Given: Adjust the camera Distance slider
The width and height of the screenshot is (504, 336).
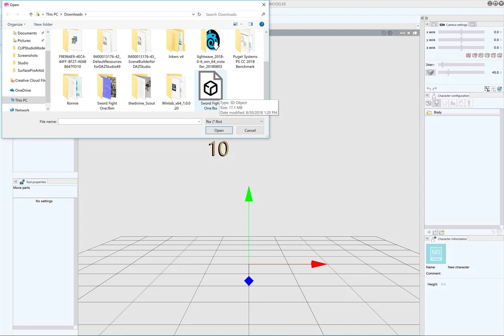Looking at the screenshot, I should pyautogui.click(x=461, y=64).
